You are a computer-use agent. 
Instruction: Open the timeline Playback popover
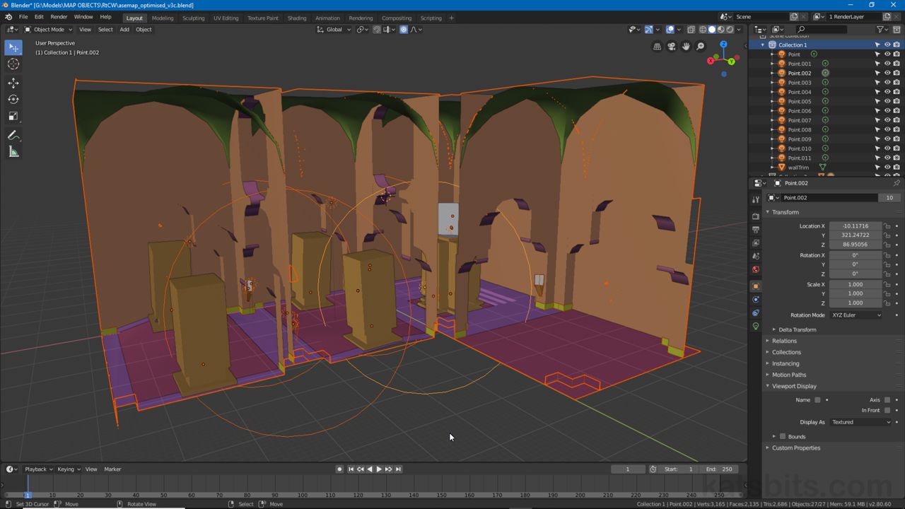click(x=37, y=469)
